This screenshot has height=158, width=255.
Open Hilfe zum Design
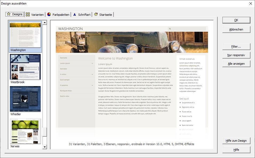(x=236, y=141)
